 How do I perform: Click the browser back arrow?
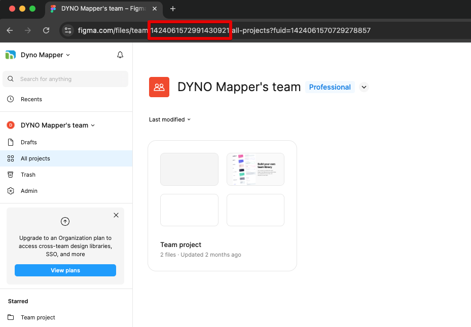tap(10, 30)
